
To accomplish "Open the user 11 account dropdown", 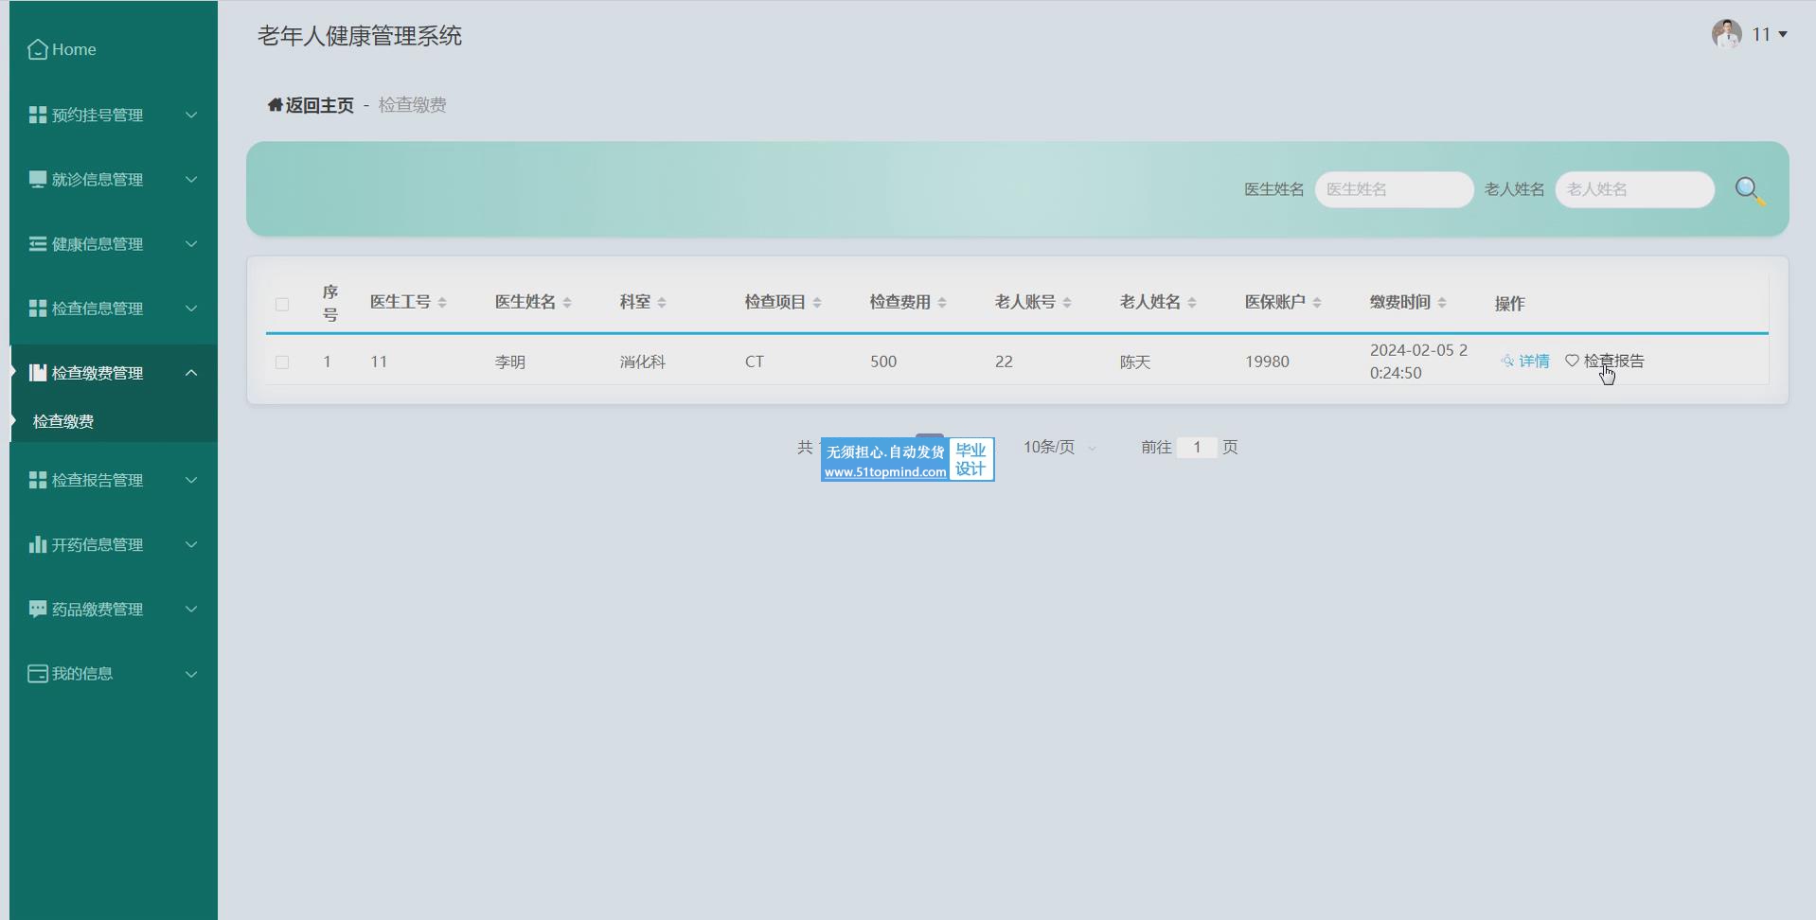I will (1769, 34).
